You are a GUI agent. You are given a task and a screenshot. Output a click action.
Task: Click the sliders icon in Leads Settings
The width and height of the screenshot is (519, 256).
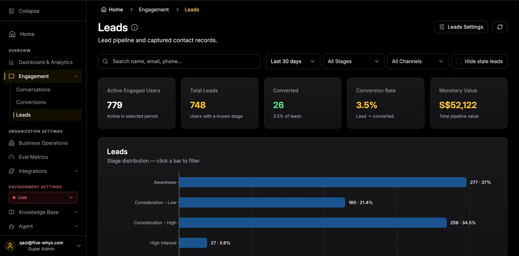pyautogui.click(x=442, y=27)
